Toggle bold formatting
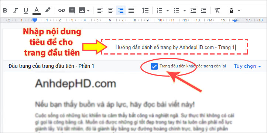The height and width of the screenshot is (133, 267). point(5,11)
